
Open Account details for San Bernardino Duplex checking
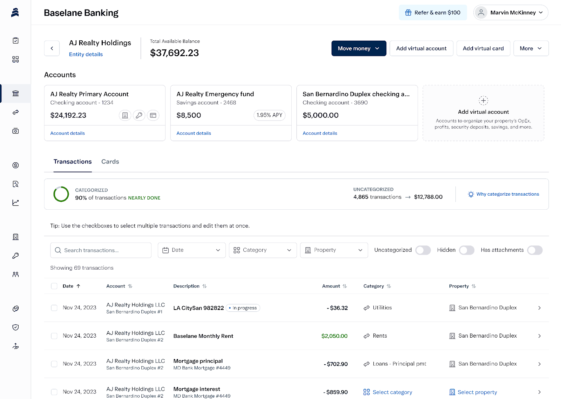click(x=320, y=133)
